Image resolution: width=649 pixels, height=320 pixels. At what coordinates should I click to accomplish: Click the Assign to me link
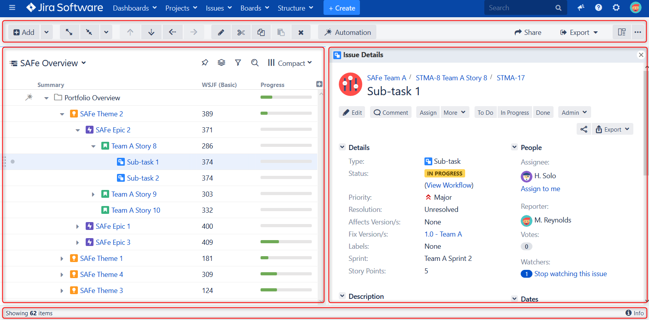point(540,189)
